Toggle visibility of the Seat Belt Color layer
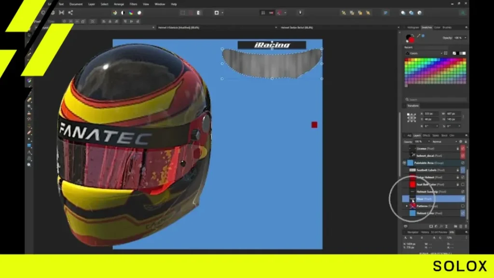Viewport: 494px width, 278px height. 463,184
